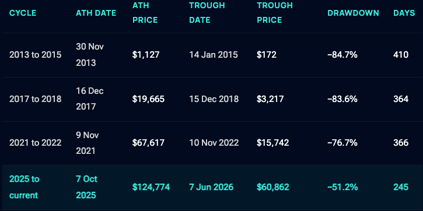Image resolution: width=423 pixels, height=211 pixels.
Task: Click the $1,127 ATH price cell
Action: (x=146, y=55)
